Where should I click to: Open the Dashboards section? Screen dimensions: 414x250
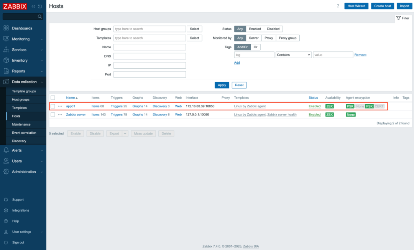pos(22,28)
